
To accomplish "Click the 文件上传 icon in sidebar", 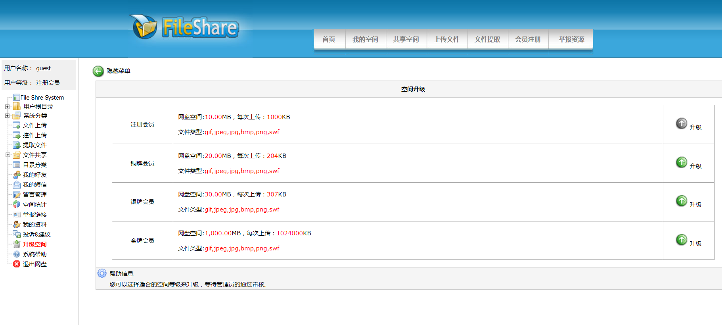I will point(16,125).
